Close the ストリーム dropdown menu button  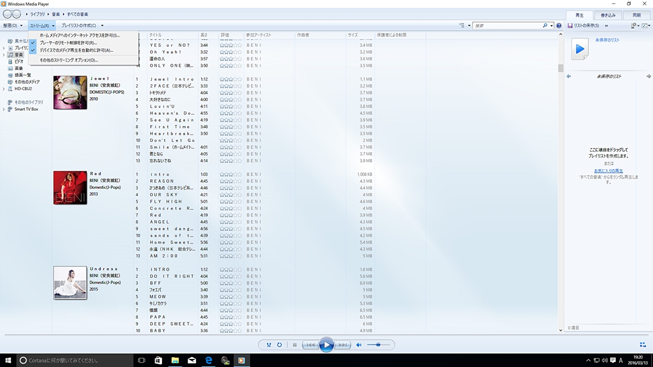tap(41, 26)
